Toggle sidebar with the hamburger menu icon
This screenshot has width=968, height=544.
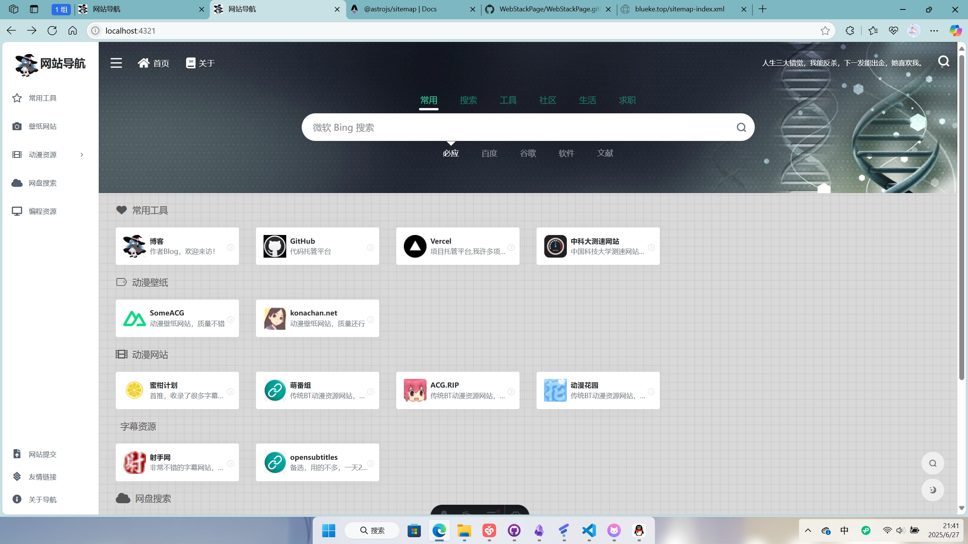(x=116, y=63)
